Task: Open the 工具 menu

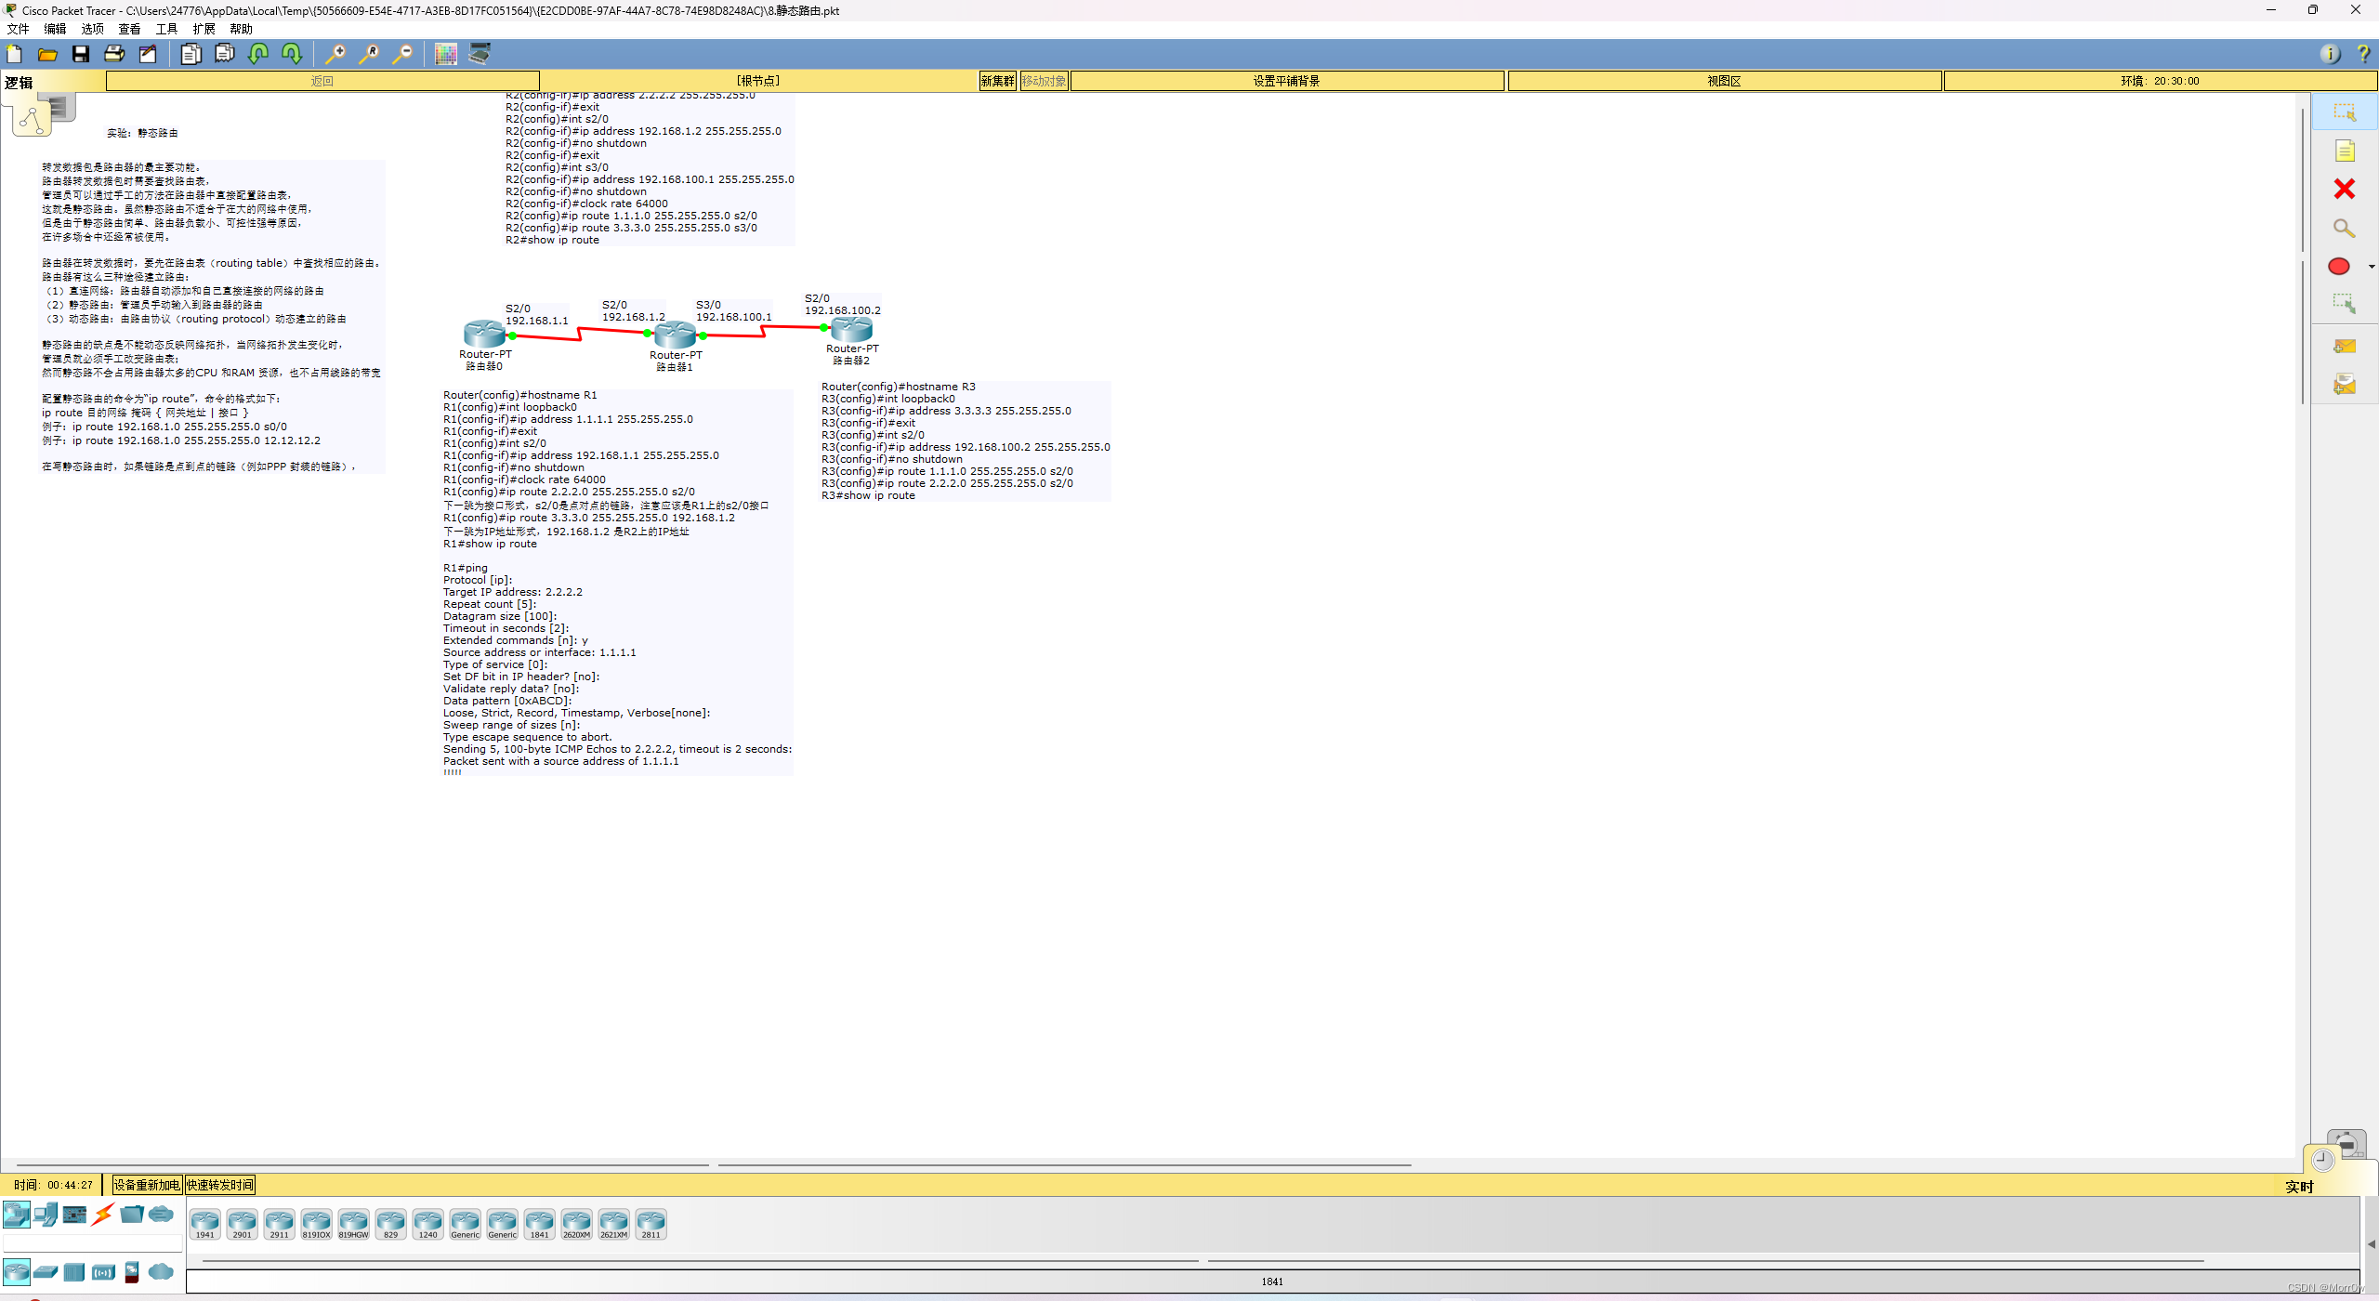Action: 166,29
